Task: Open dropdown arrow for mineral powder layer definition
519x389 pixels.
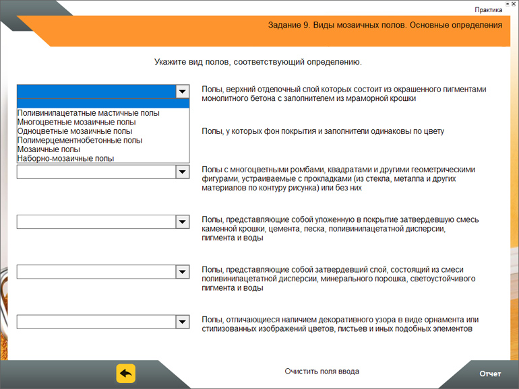Action: 182,272
